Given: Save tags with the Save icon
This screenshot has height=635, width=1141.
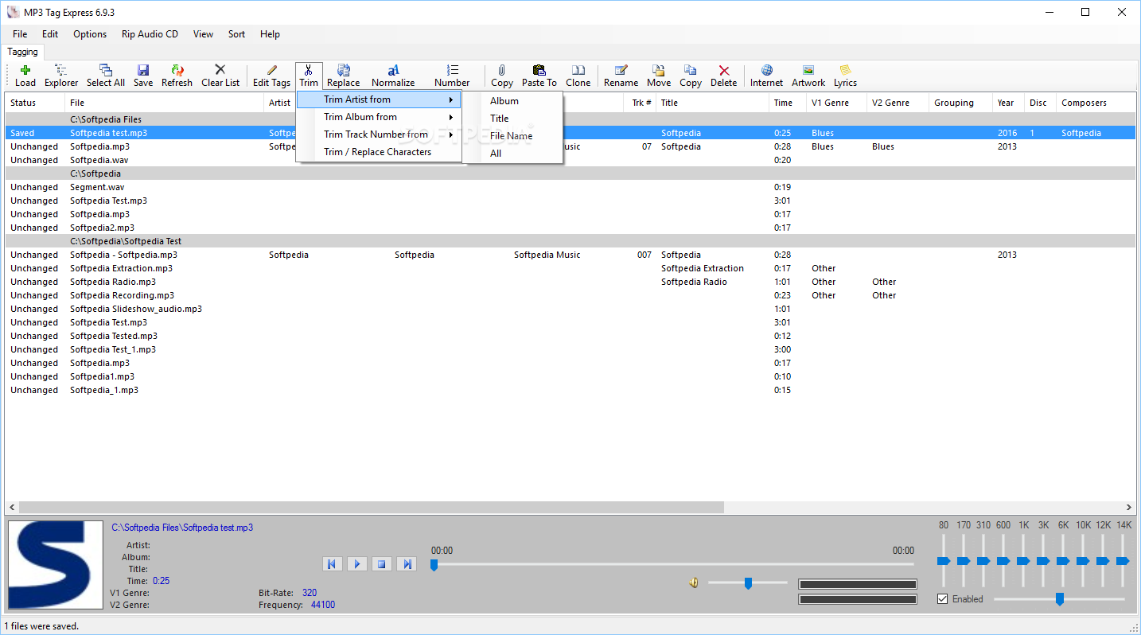Looking at the screenshot, I should 143,76.
